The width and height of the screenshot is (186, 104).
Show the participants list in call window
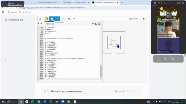(x=160, y=3)
